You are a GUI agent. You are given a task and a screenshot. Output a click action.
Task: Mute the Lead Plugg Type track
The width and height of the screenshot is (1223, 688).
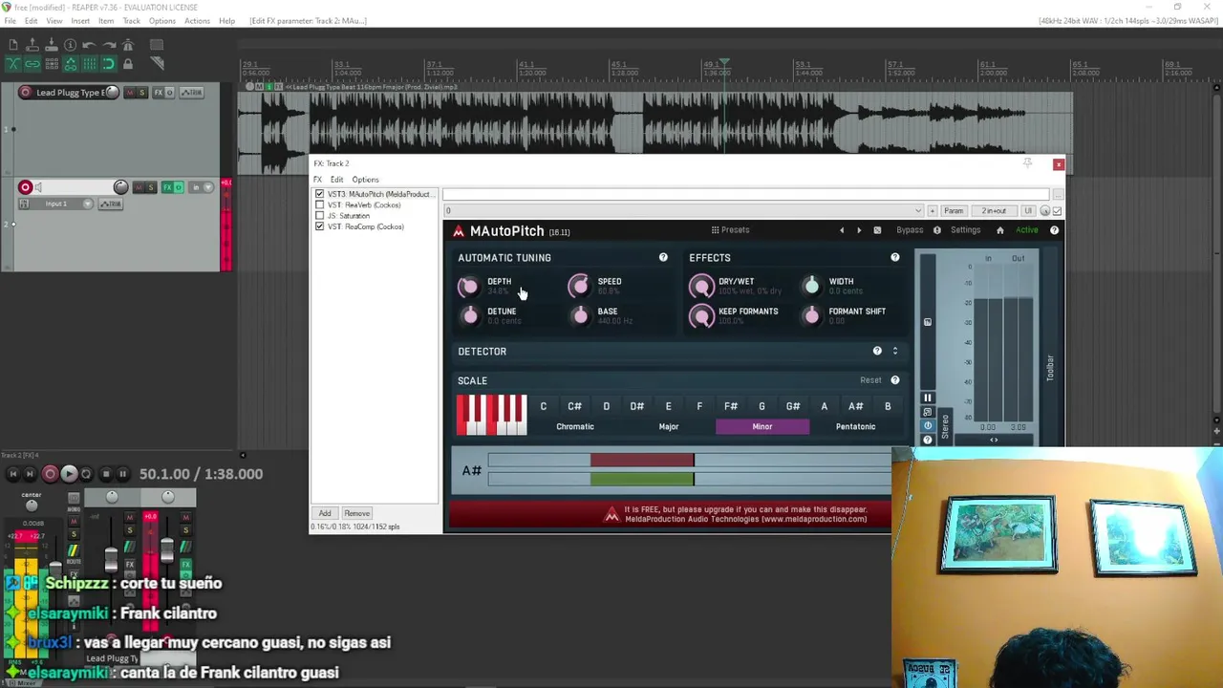pos(131,93)
